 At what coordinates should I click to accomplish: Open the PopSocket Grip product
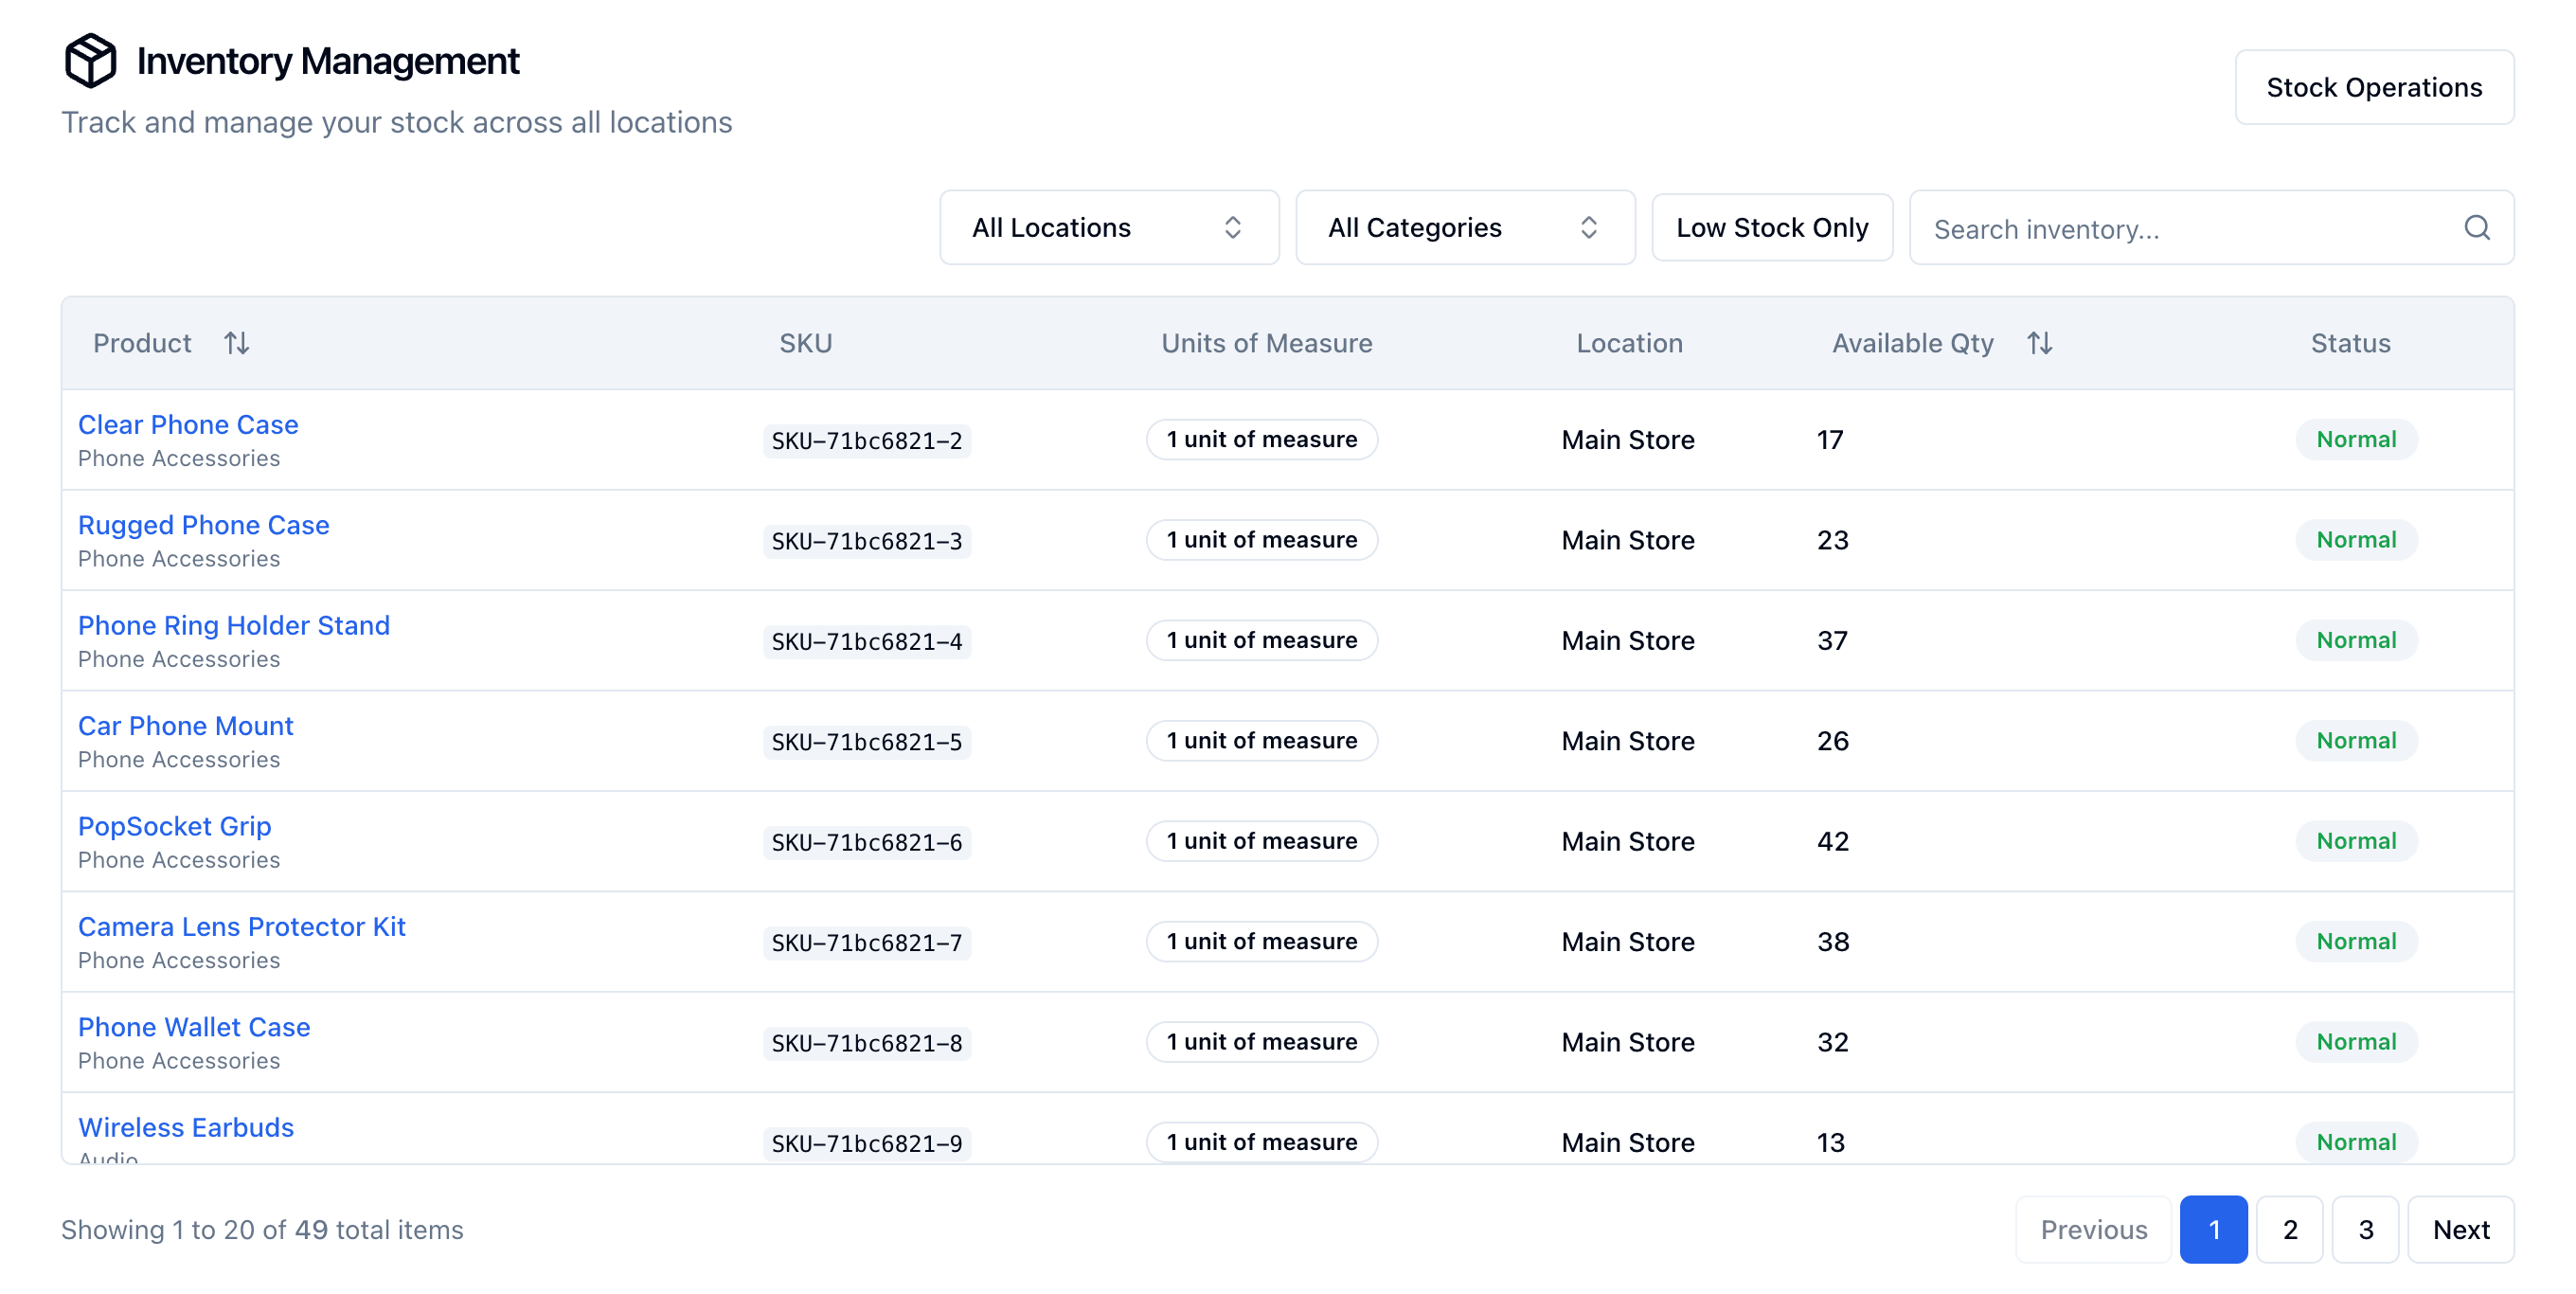click(175, 826)
